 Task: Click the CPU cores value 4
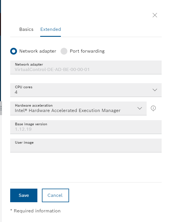[16, 92]
